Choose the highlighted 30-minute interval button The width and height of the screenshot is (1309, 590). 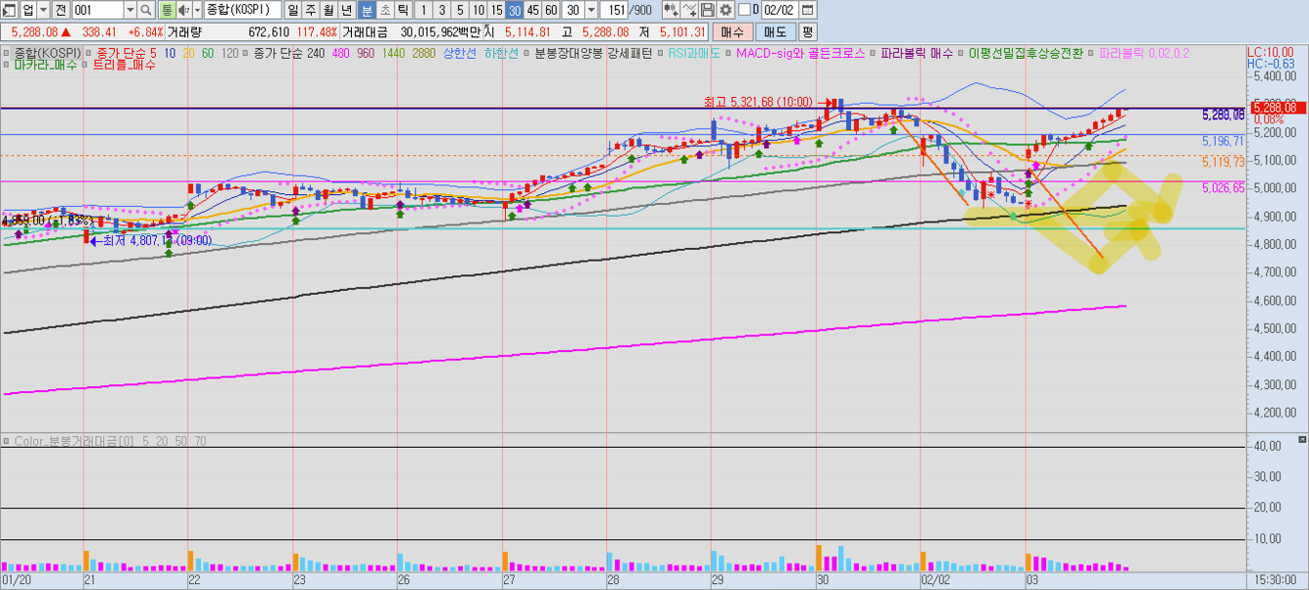tap(514, 10)
